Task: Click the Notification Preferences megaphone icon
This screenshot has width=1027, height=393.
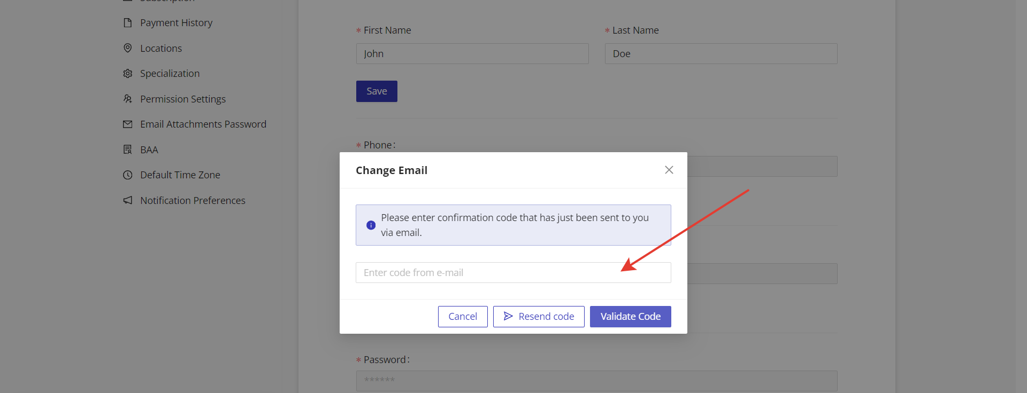Action: (127, 200)
